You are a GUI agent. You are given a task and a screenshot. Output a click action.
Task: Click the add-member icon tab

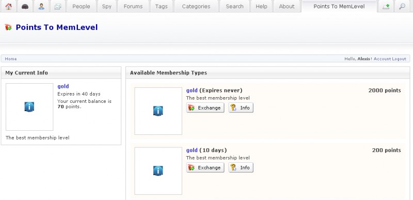386,6
